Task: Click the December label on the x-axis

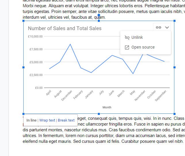Action: 67,95
